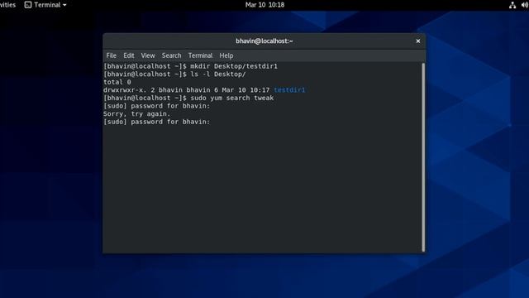Screen dimensions: 529x298
Task: Click the blue testdir1 directory name
Action: pyautogui.click(x=289, y=90)
